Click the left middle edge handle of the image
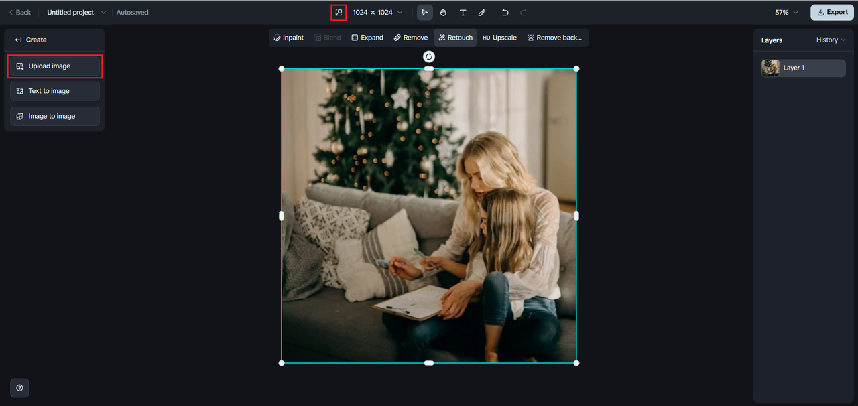Image resolution: width=858 pixels, height=406 pixels. [x=282, y=216]
